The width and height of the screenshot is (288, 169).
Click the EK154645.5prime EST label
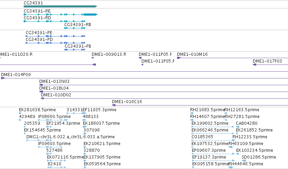click(x=42, y=130)
